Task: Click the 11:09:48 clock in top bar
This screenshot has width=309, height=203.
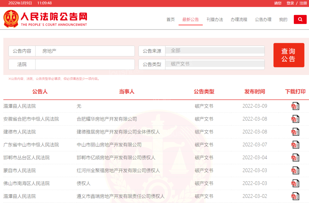Action: pos(45,3)
